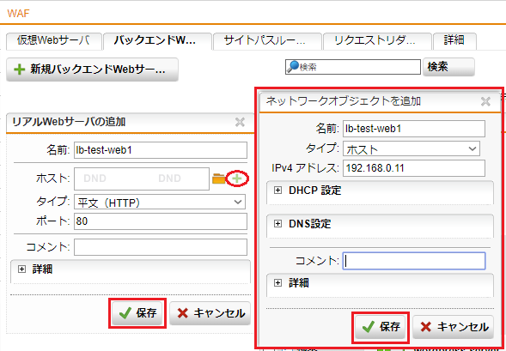Open the タイプ dropdown showing 平文（HTTP）
The height and width of the screenshot is (351, 506).
pyautogui.click(x=160, y=202)
